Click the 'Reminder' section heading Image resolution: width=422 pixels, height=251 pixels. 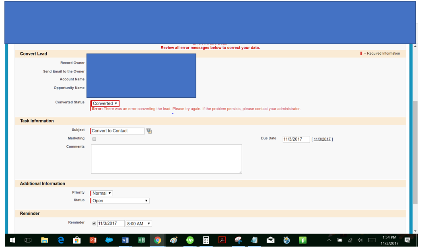pos(30,214)
